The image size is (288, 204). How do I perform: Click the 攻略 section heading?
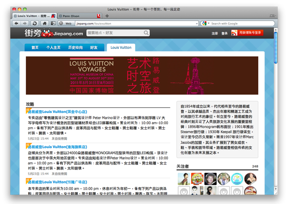(x=30, y=104)
